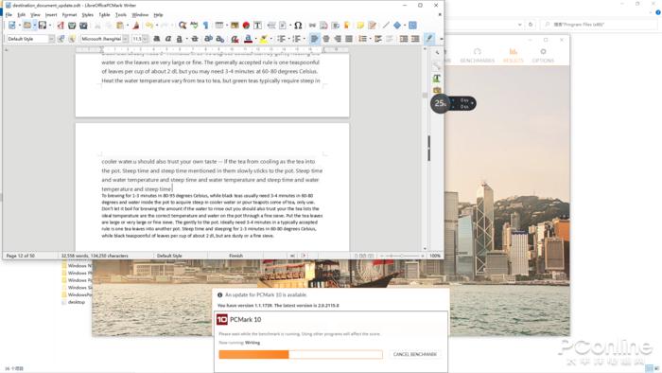Open Find and Replace magnifier icon
The image size is (662, 373).
[x=183, y=26]
